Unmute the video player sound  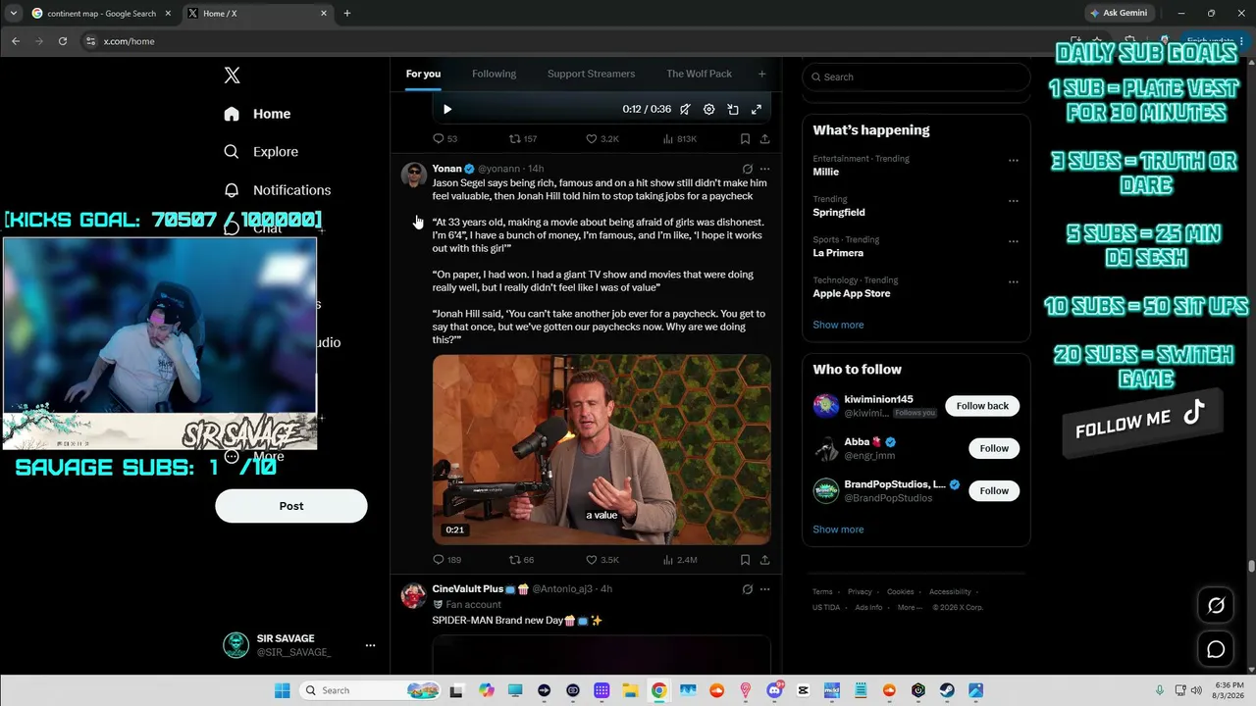[685, 110]
